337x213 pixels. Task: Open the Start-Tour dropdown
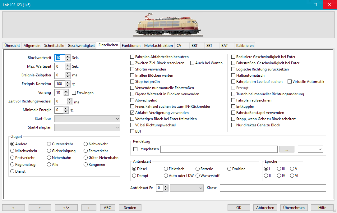tap(87, 119)
